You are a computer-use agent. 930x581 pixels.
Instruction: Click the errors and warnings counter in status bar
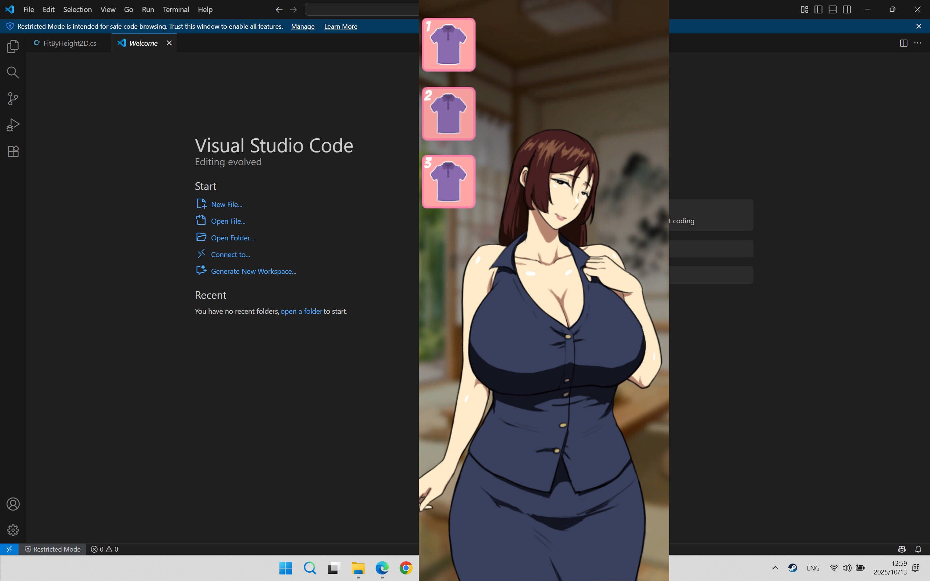click(x=104, y=549)
